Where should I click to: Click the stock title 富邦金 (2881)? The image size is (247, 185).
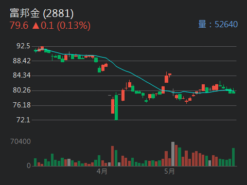coord(42,13)
